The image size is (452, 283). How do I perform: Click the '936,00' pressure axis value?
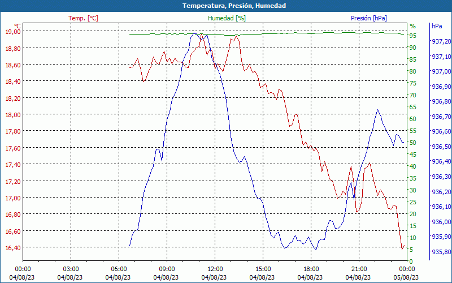441,222
